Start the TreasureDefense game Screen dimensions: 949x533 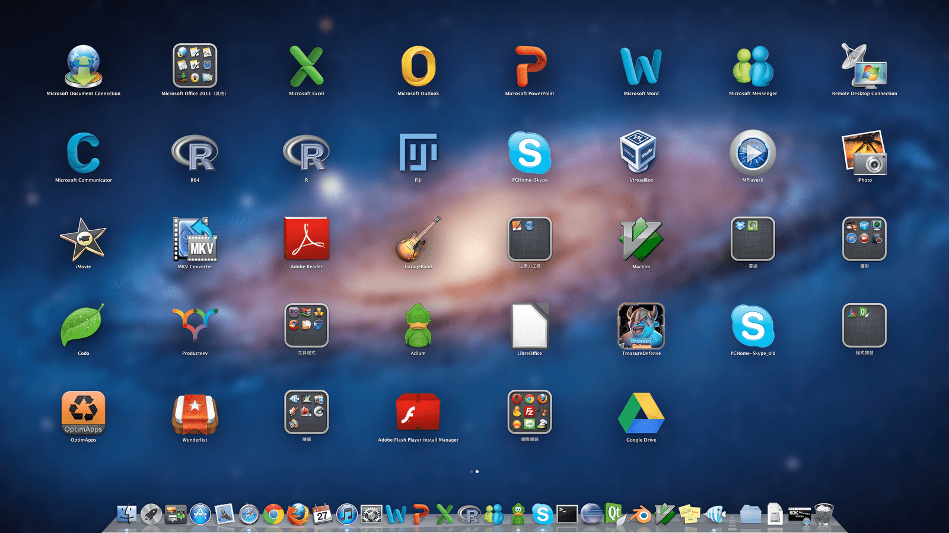[641, 326]
